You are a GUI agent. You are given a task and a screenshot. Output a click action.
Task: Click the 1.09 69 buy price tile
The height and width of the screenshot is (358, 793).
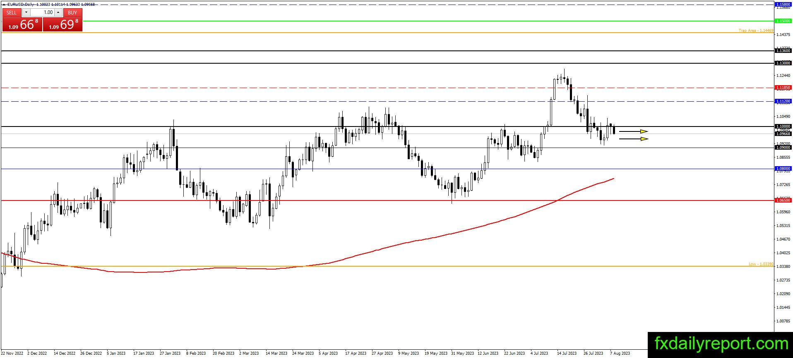pyautogui.click(x=62, y=24)
